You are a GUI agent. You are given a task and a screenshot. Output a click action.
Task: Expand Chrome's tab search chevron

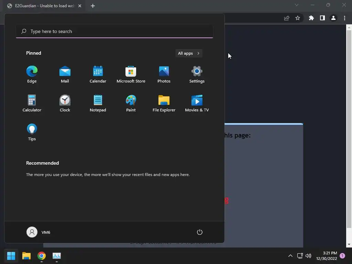click(x=297, y=5)
